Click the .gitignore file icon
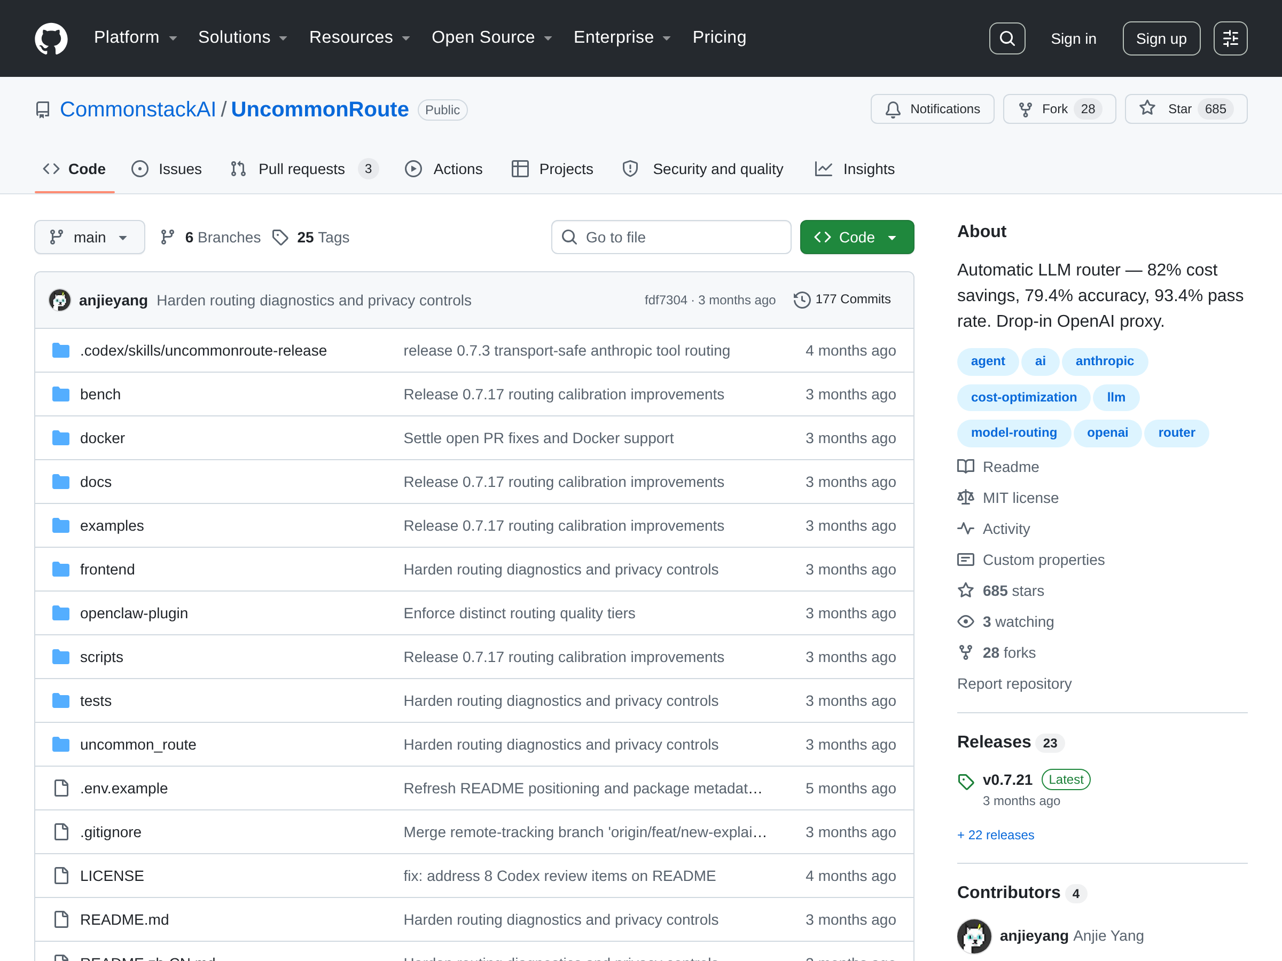Viewport: 1282px width, 961px height. click(61, 832)
